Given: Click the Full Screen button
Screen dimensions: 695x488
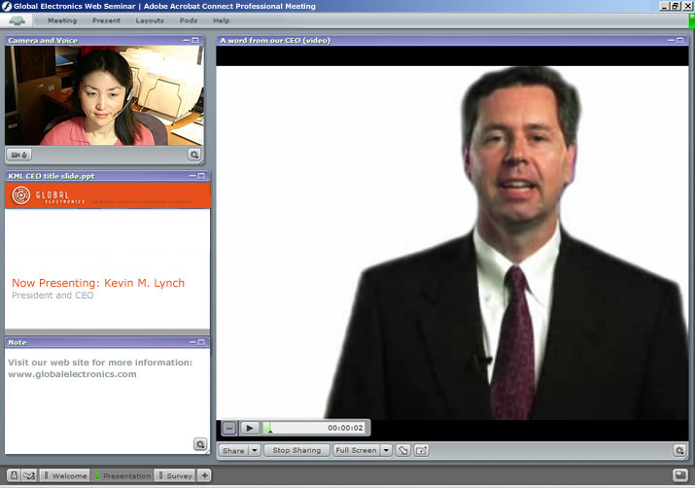Looking at the screenshot, I should click(356, 450).
